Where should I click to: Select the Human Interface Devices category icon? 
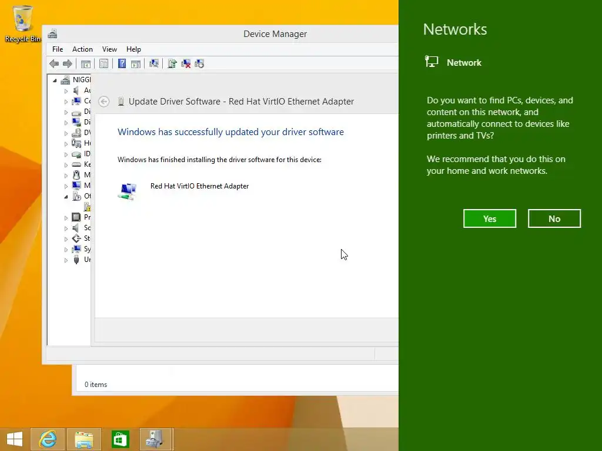(x=76, y=143)
